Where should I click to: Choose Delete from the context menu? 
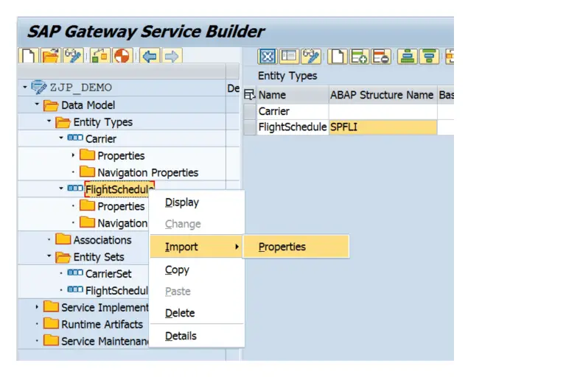coord(180,313)
